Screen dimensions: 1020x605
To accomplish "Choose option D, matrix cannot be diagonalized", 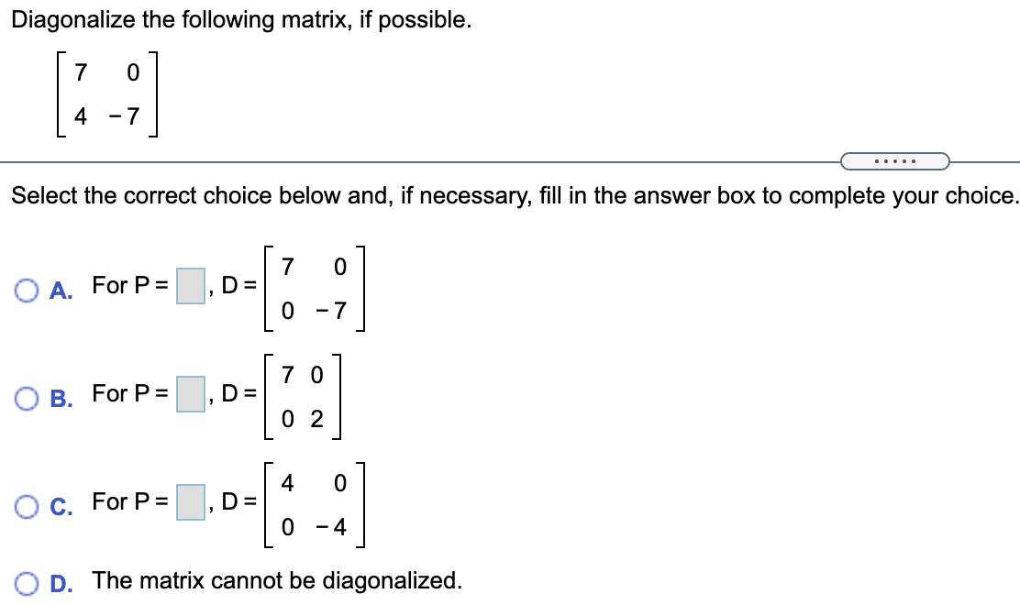I will tap(26, 581).
